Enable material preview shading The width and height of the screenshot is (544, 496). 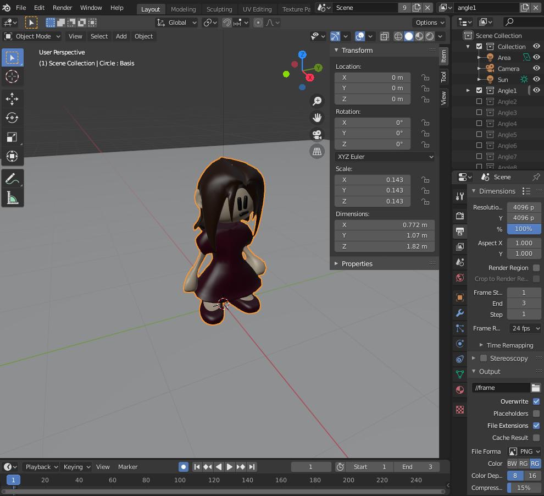(419, 36)
